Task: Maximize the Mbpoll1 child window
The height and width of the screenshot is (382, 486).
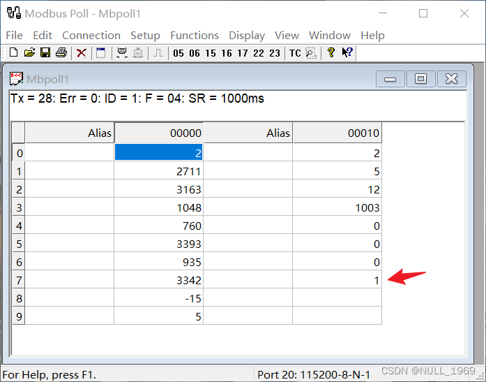Action: [420, 79]
